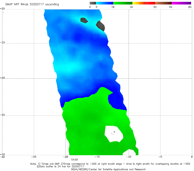
Task: Click the white data gap inside green region
Action: click(x=114, y=134)
